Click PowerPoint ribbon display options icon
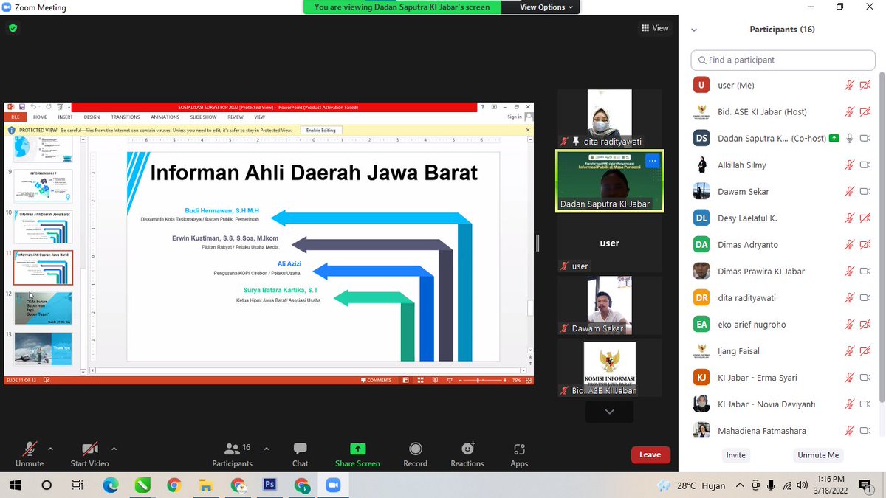 coord(495,107)
